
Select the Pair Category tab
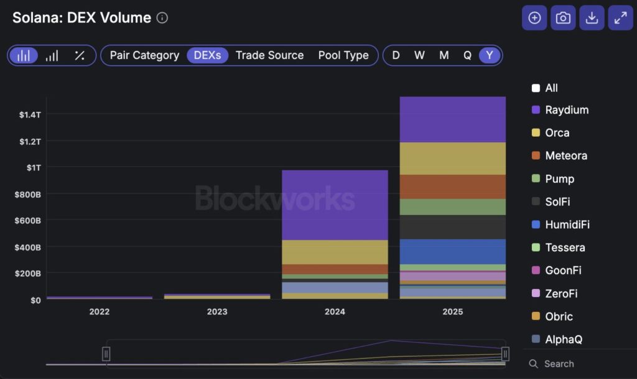click(x=144, y=55)
